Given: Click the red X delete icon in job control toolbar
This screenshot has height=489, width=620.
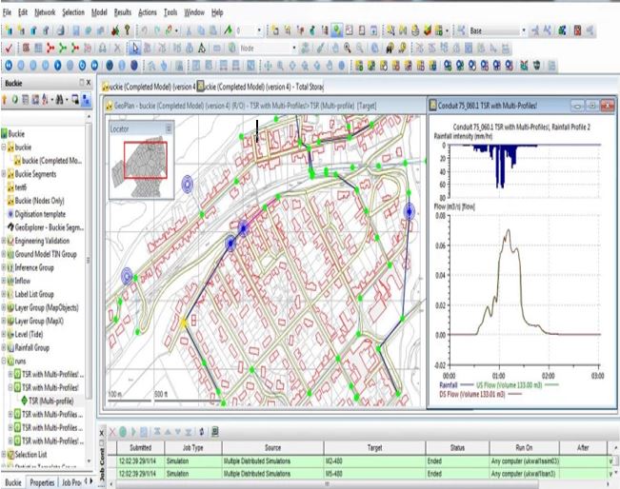Looking at the screenshot, I should (112, 432).
